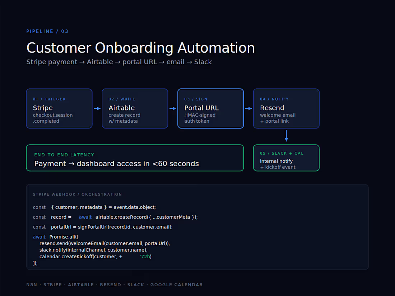Image resolution: width=395 pixels, height=296 pixels.
Task: Click the "calendar.createKickoff(customer, +" text
Action: [81, 257]
